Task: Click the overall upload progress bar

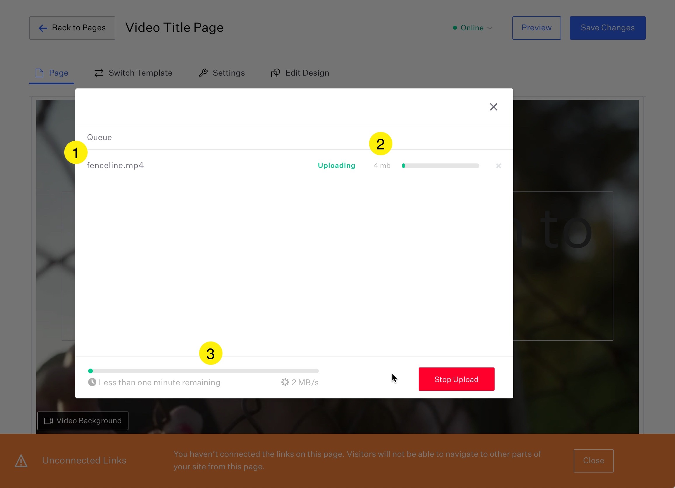Action: (x=203, y=371)
